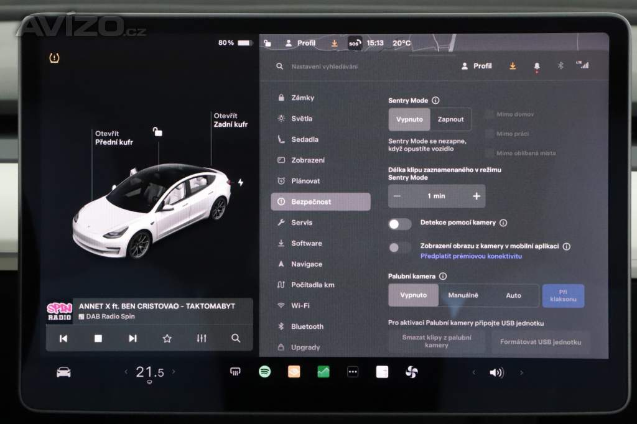Check the Mimo domov checkbox
637x424 pixels.
(x=490, y=114)
